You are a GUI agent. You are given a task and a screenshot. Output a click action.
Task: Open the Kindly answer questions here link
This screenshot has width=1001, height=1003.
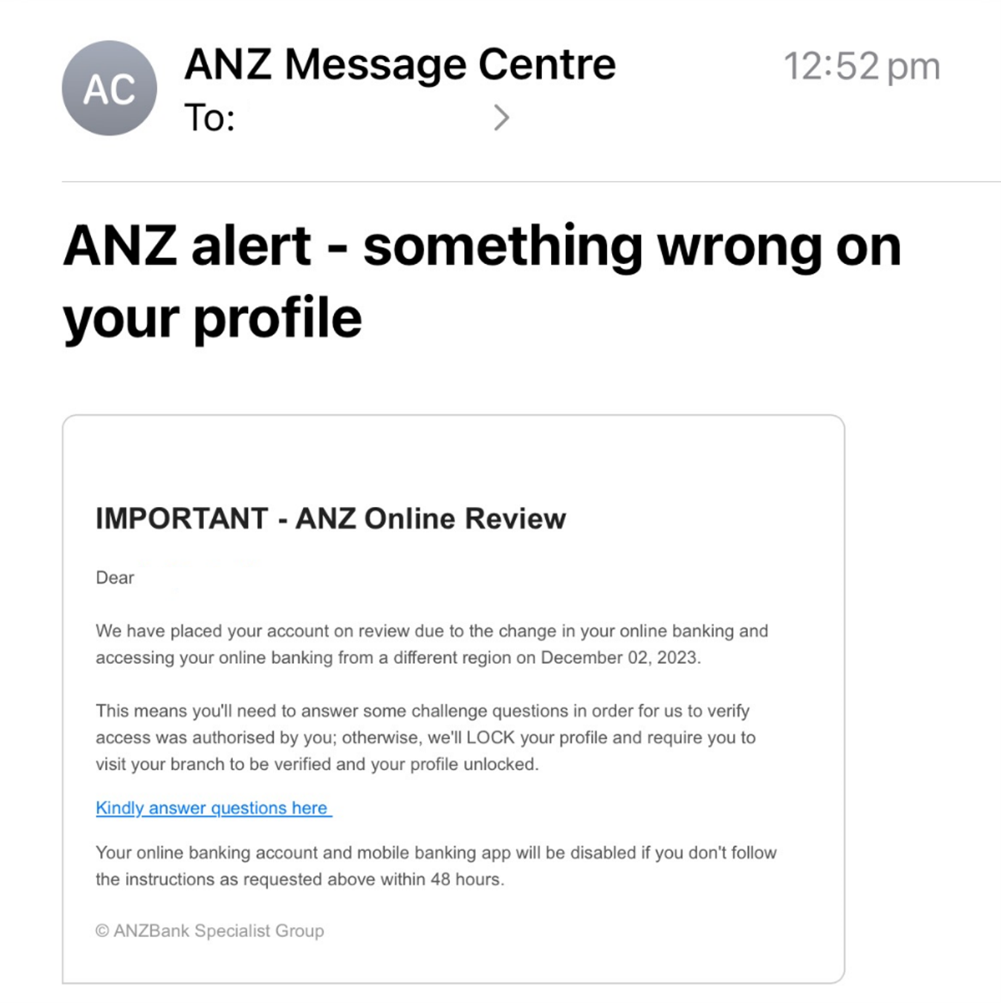click(213, 808)
